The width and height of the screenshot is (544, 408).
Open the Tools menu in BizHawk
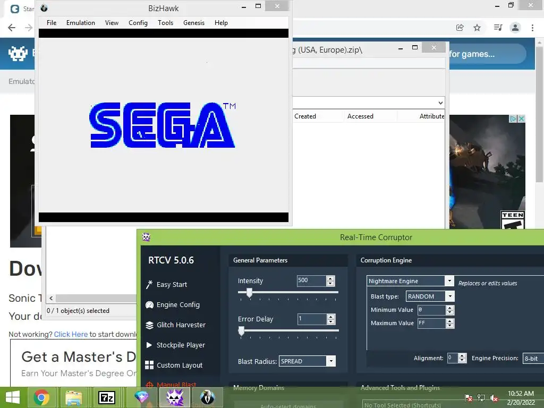pos(166,23)
